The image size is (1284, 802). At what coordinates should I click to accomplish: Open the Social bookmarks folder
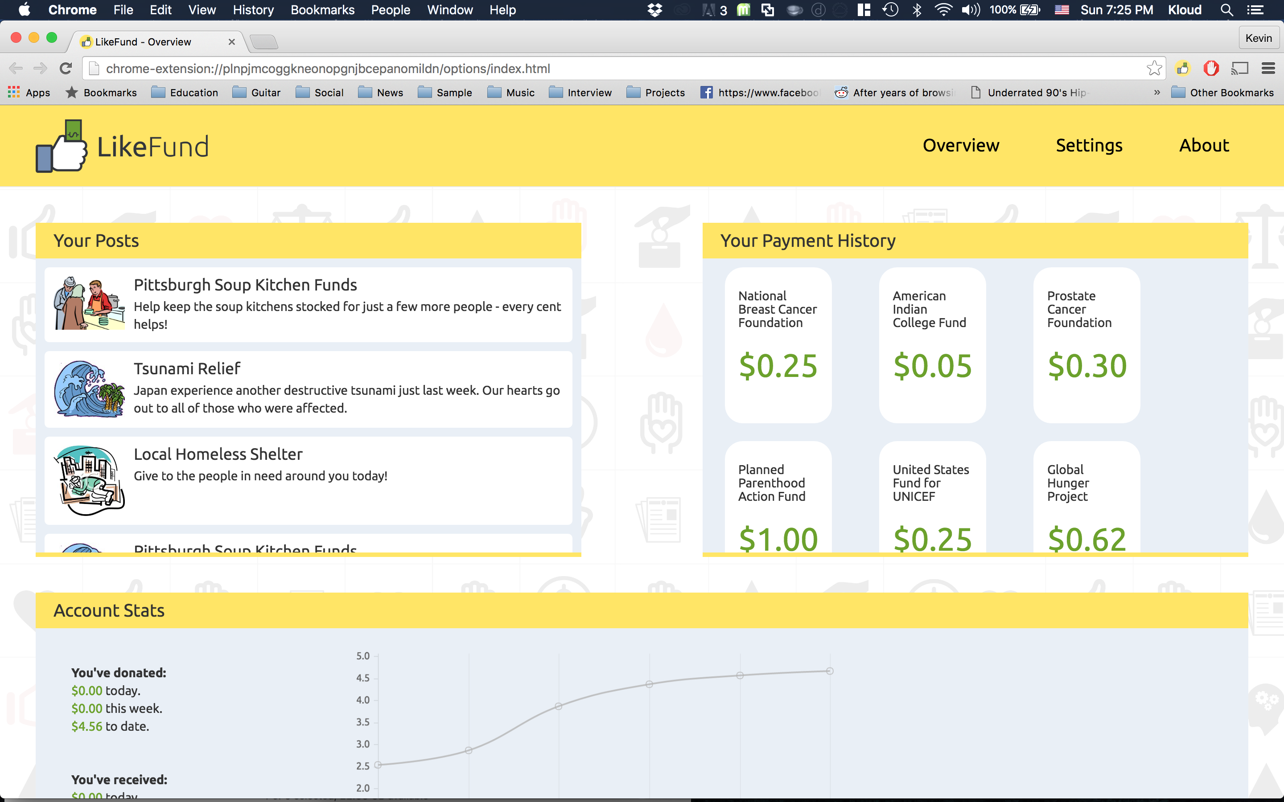[x=319, y=93]
